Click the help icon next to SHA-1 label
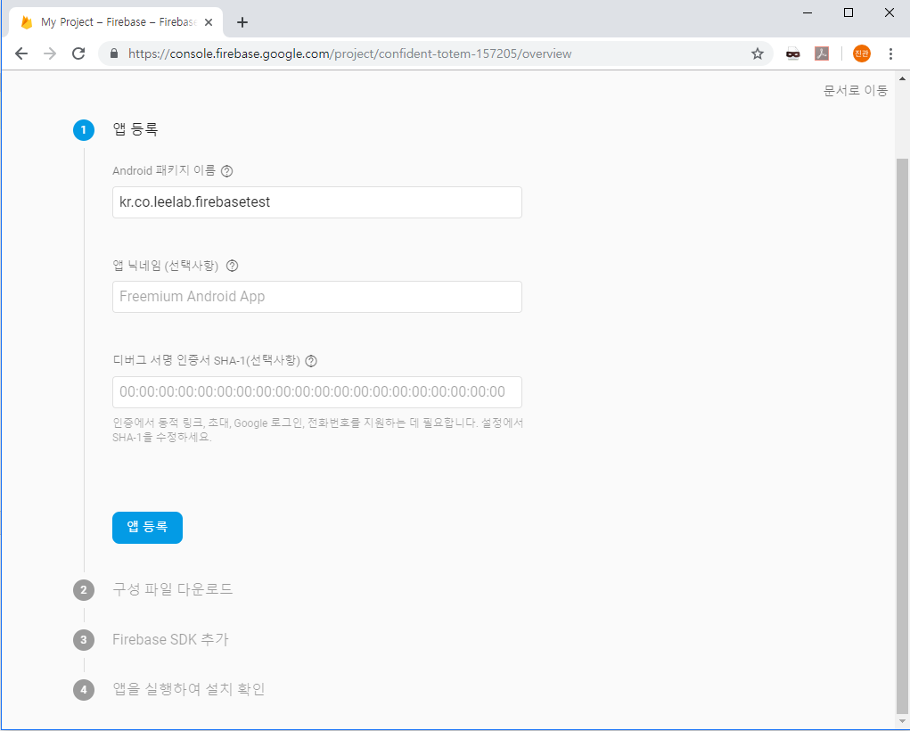The width and height of the screenshot is (910, 731). pos(311,361)
